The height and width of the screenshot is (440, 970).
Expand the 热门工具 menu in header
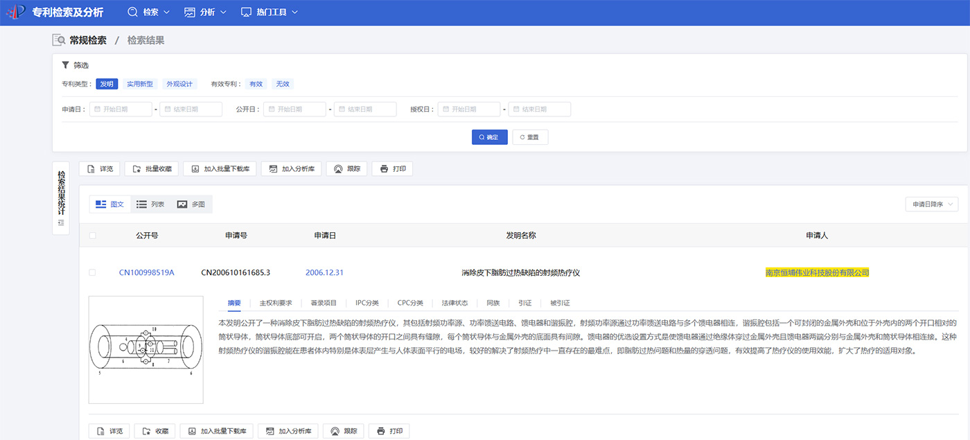point(270,12)
